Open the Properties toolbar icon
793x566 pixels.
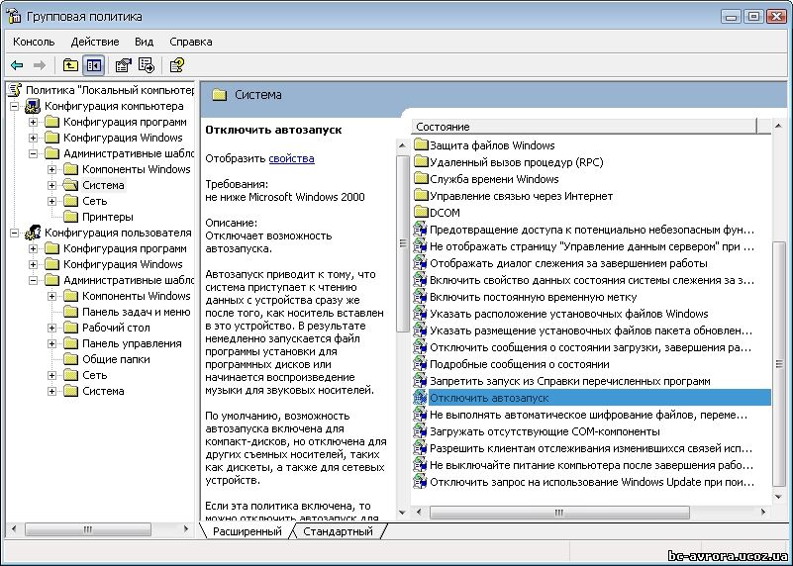(x=123, y=65)
